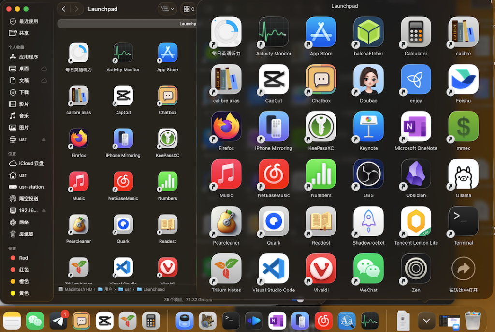Launch Ollama from the stack grid
The width and height of the screenshot is (495, 332).
[463, 174]
